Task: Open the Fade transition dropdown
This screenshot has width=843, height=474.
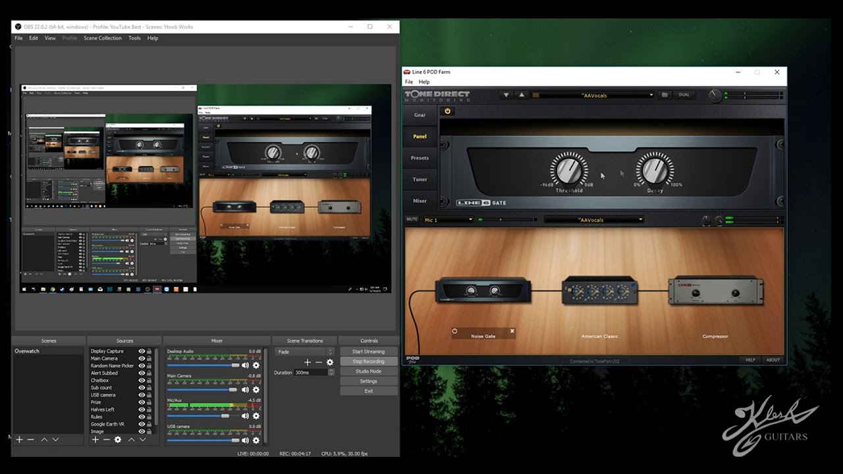Action: [x=305, y=352]
